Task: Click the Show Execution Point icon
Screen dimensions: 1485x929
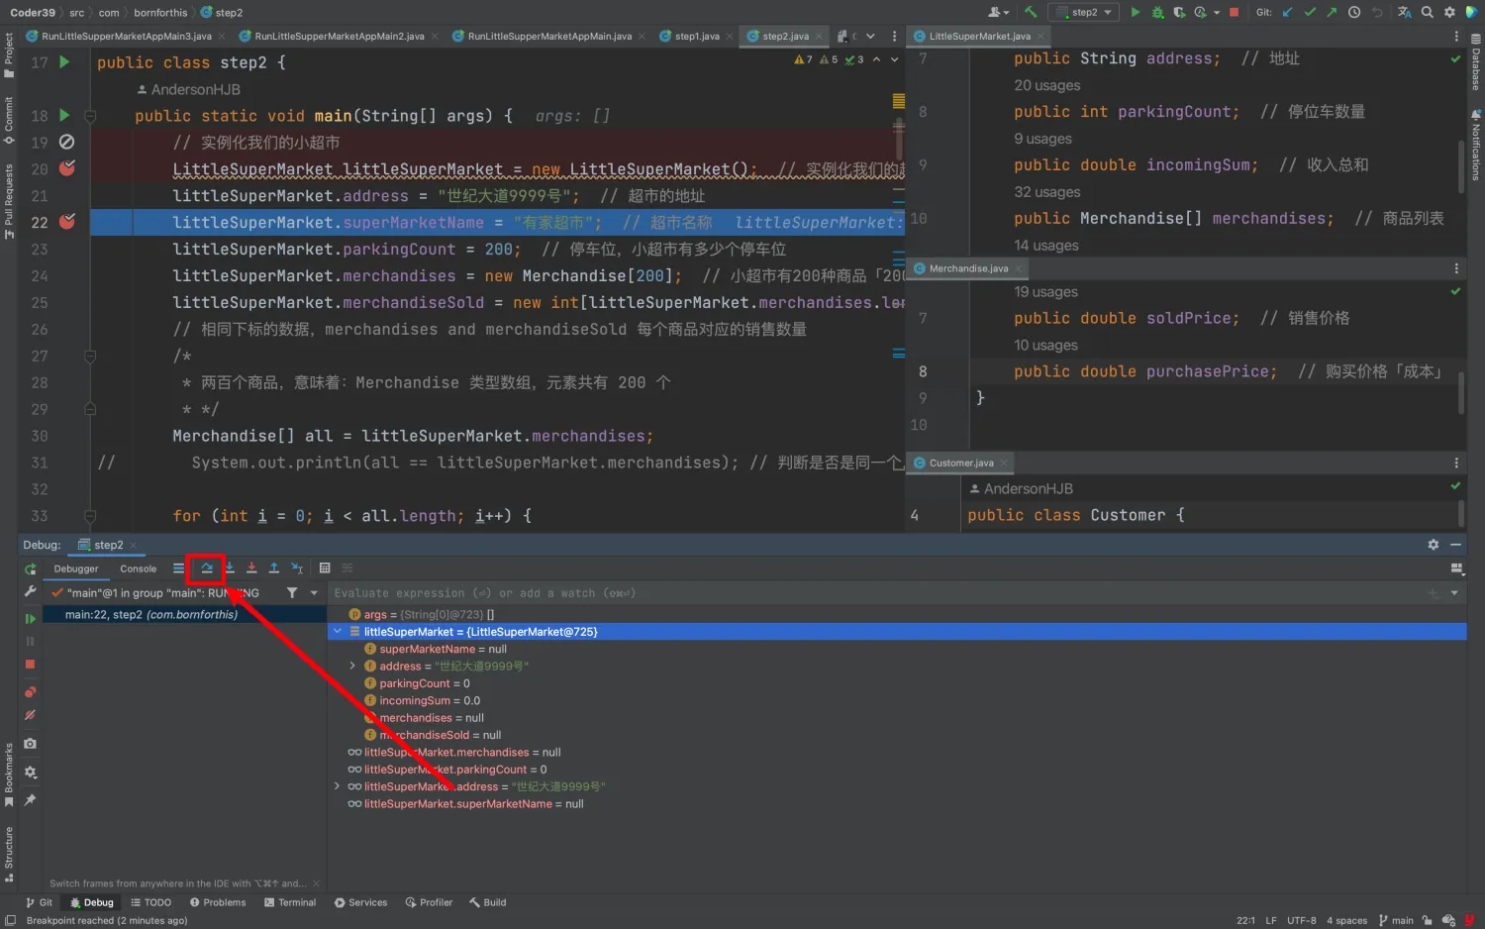Action: (x=178, y=568)
